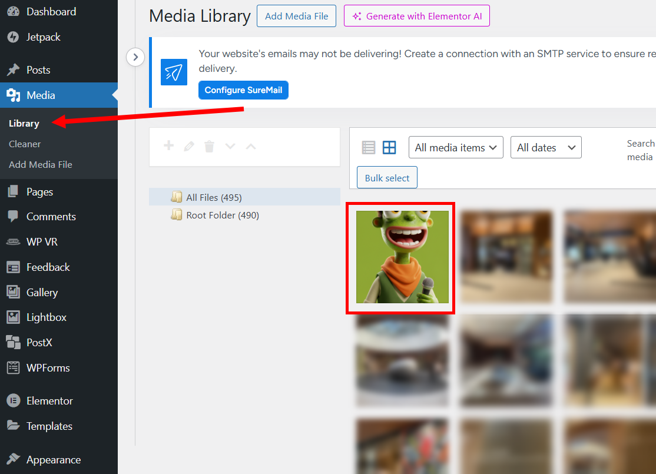Click the Feedback form icon

13,267
